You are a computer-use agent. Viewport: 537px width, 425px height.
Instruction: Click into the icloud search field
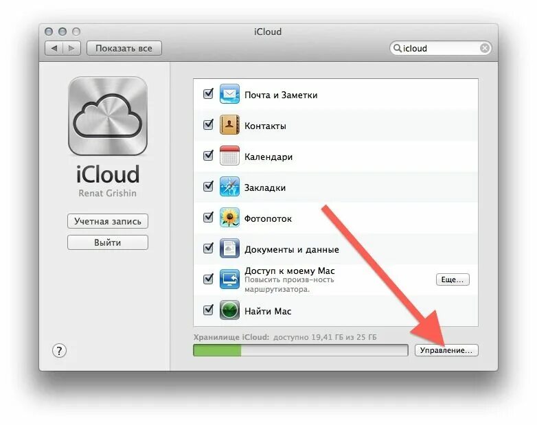coord(441,48)
